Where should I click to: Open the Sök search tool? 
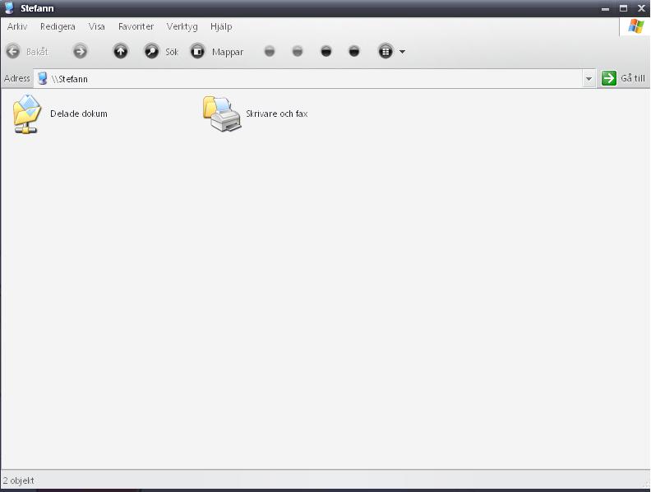point(160,52)
